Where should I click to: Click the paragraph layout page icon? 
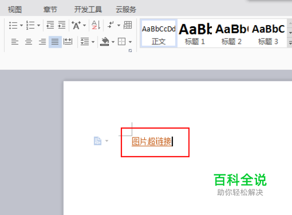(x=98, y=141)
